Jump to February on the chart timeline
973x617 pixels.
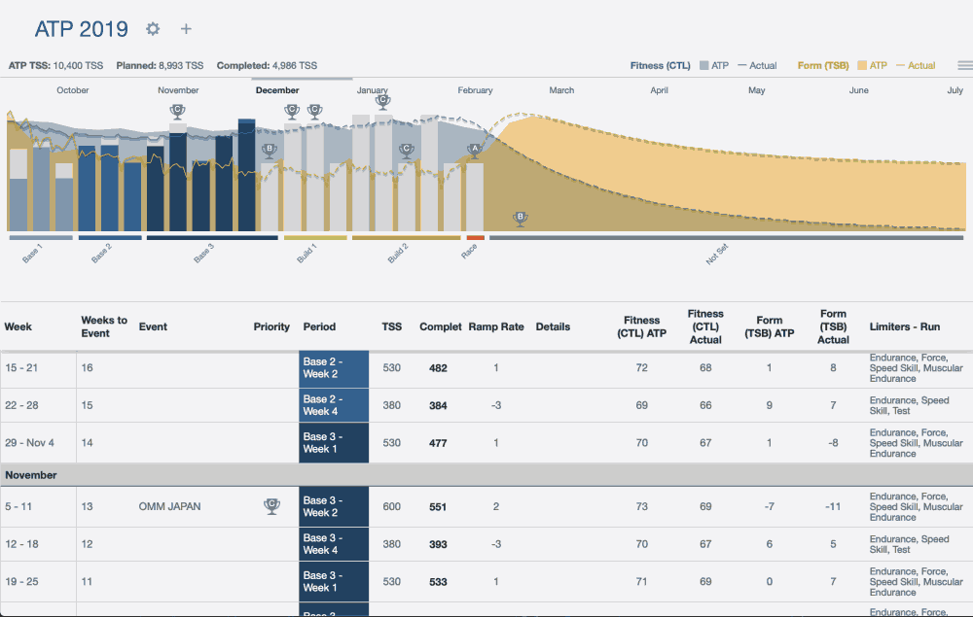pos(476,89)
